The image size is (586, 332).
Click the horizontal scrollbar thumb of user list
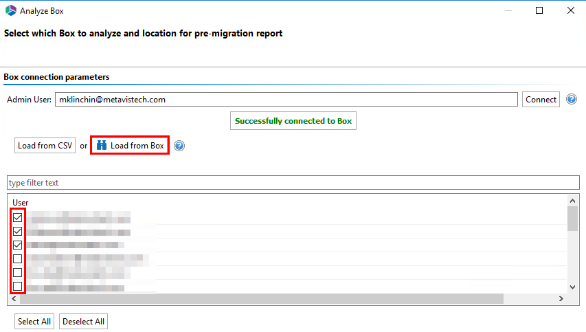point(262,299)
